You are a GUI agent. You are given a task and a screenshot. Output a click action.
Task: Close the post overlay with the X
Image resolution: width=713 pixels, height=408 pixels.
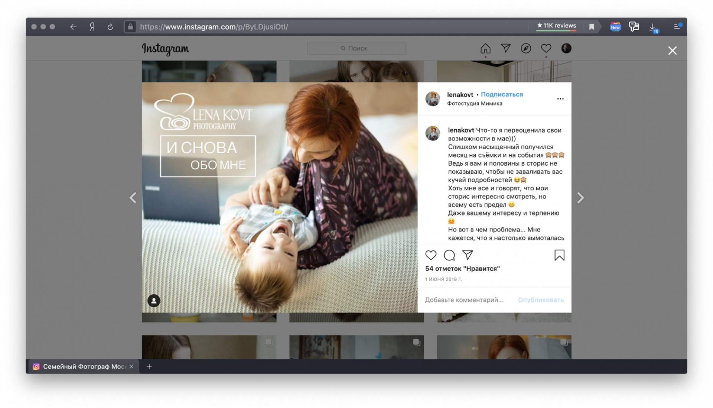[672, 51]
